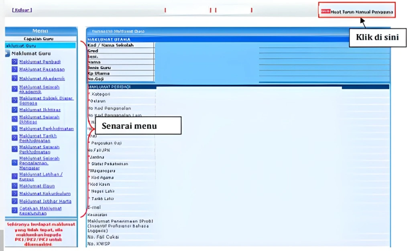The height and width of the screenshot is (251, 411).
Task: Select the arrow icon beside Maklumat Akademik
Action: [15, 79]
